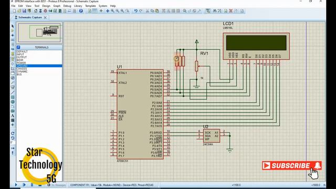336x189 pixels.
Task: Toggle the grid display icon
Action: (x=94, y=11)
